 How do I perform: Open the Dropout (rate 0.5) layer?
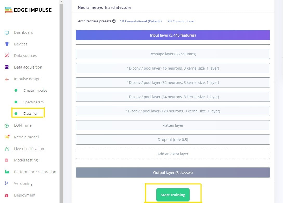[x=173, y=140]
